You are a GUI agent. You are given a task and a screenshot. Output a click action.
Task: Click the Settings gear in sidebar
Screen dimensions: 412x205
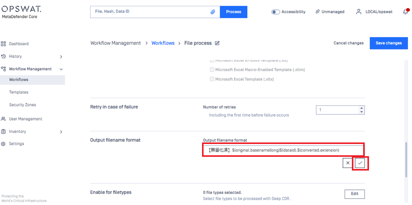(x=4, y=144)
